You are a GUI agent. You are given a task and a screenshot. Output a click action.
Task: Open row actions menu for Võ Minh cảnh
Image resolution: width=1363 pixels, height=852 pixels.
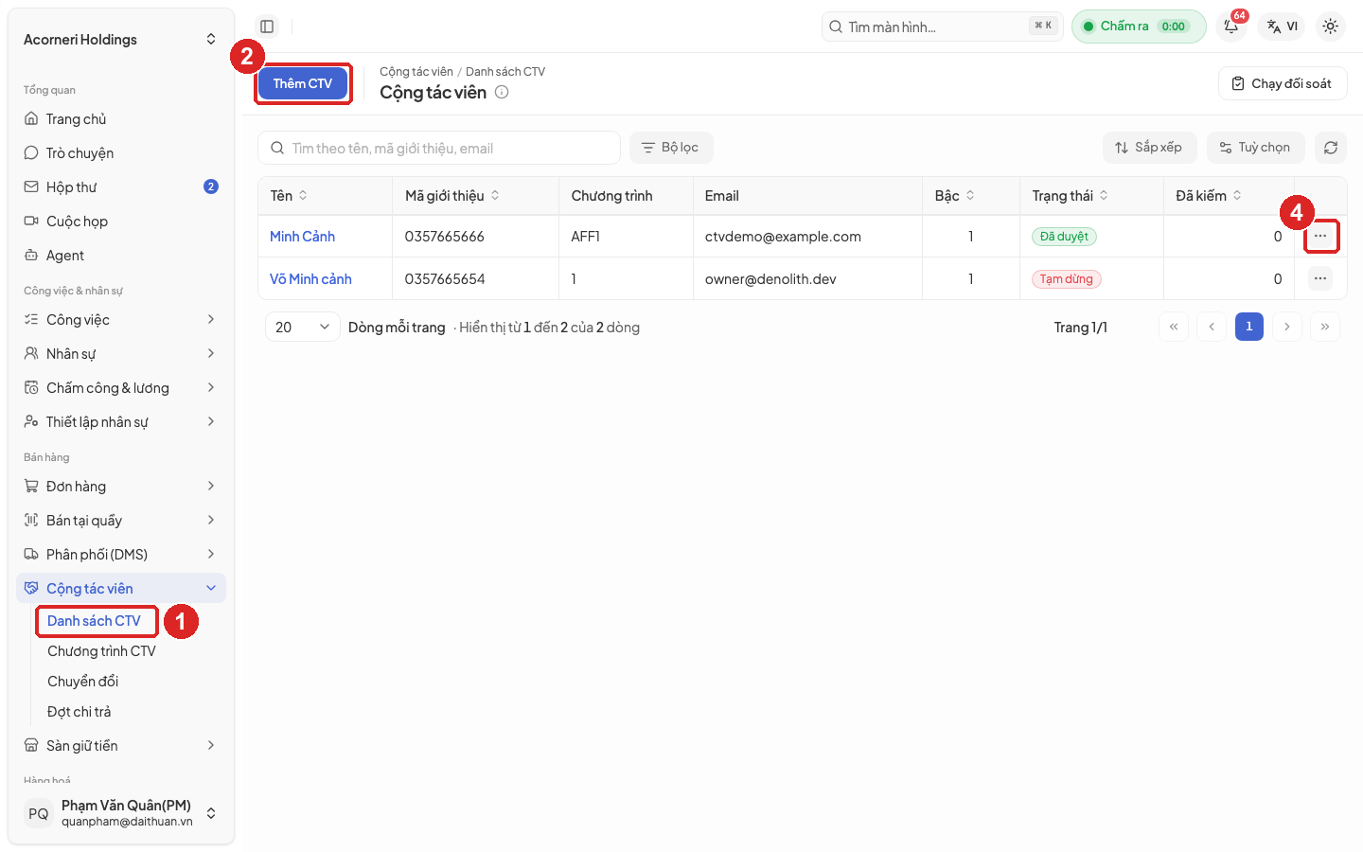coord(1319,278)
